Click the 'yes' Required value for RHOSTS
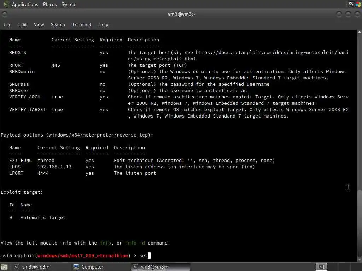The height and width of the screenshot is (271, 362). tap(104, 53)
